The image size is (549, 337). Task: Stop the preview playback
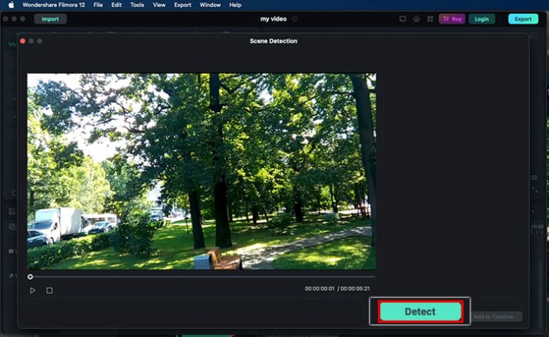click(49, 290)
